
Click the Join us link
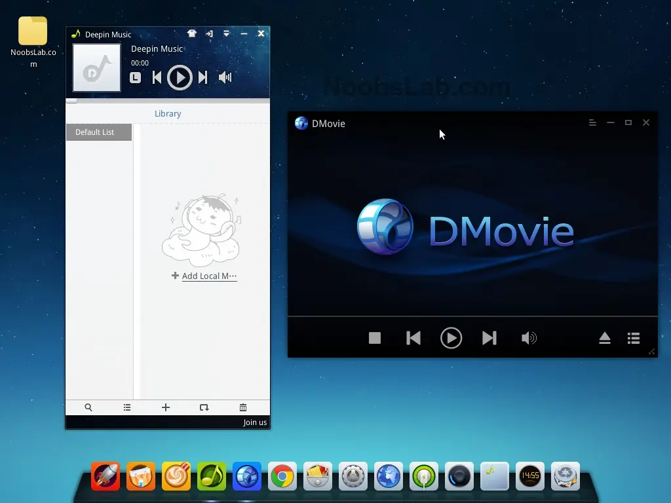[255, 422]
